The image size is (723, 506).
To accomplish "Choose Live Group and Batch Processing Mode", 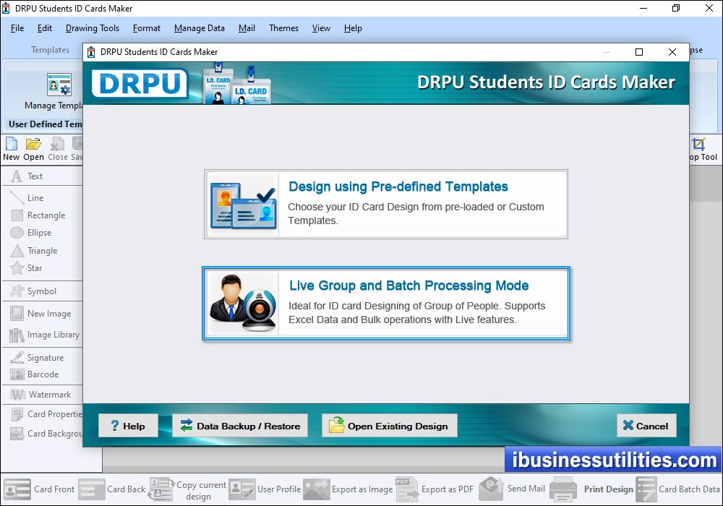I will click(386, 304).
